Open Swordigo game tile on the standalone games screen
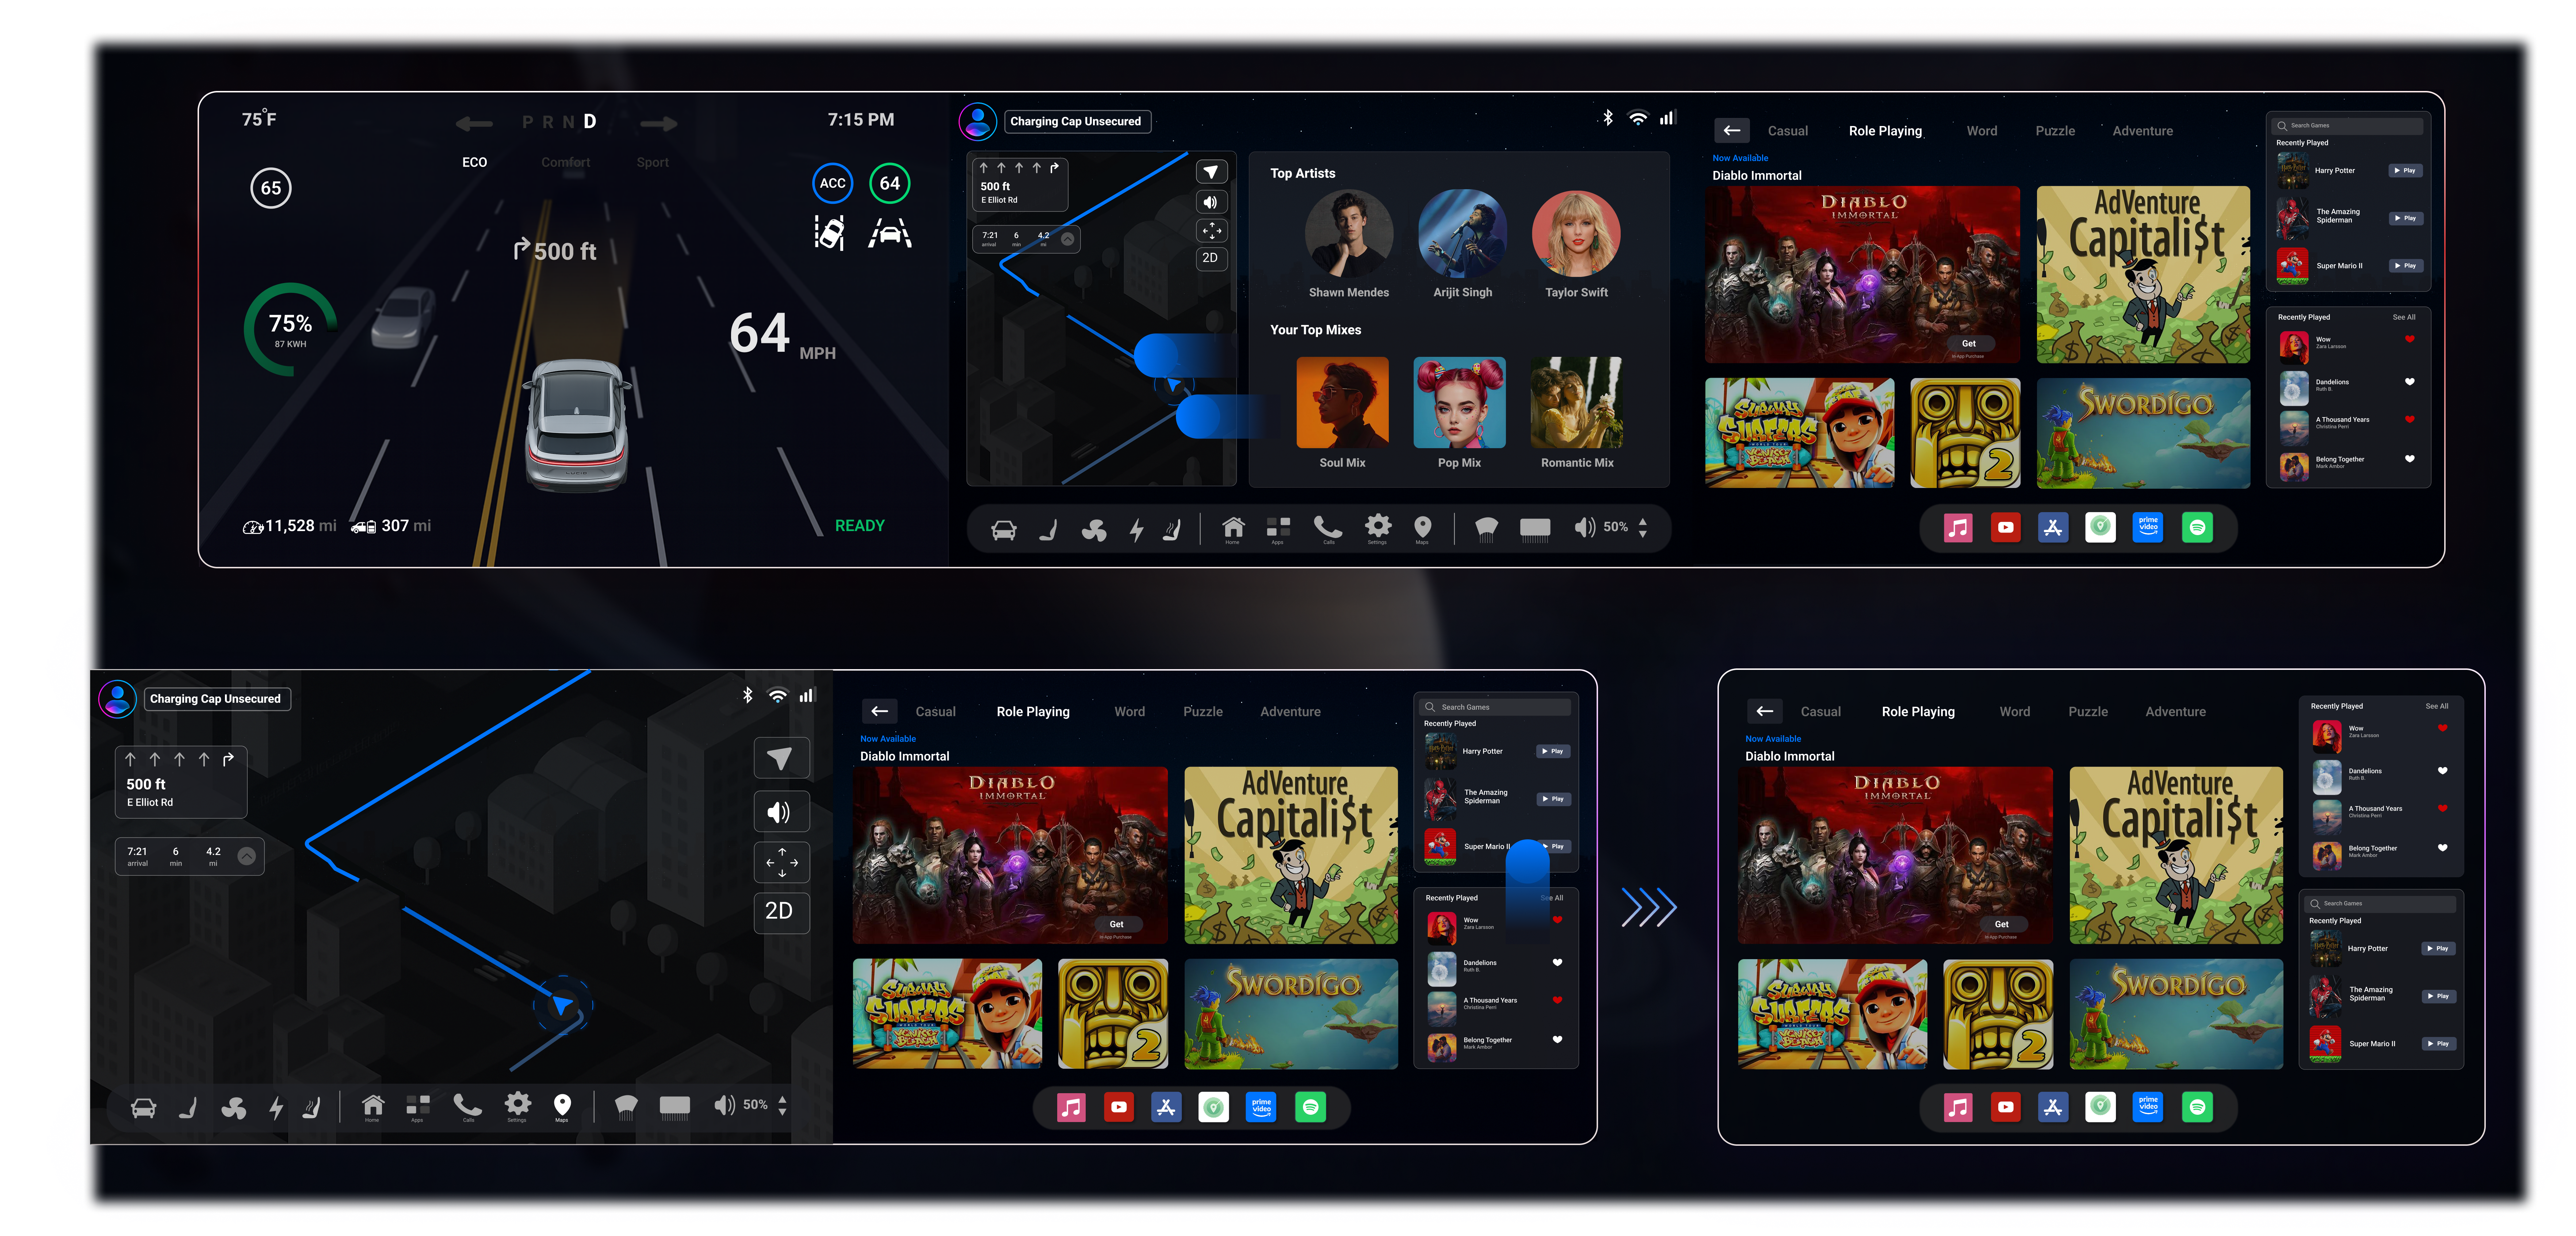Image resolution: width=2576 pixels, height=1236 pixels. click(2176, 1014)
